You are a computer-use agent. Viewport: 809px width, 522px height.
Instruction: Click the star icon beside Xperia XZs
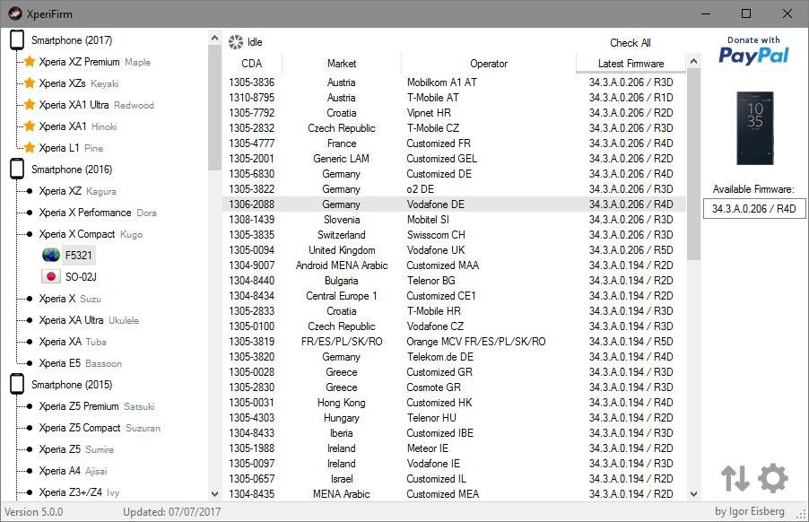click(30, 83)
